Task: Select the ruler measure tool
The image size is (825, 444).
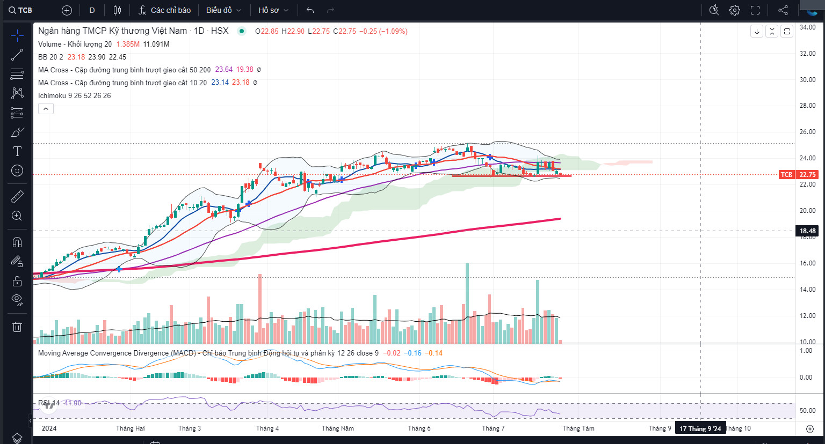Action: tap(17, 197)
